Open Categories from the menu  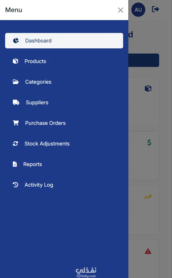point(64,82)
